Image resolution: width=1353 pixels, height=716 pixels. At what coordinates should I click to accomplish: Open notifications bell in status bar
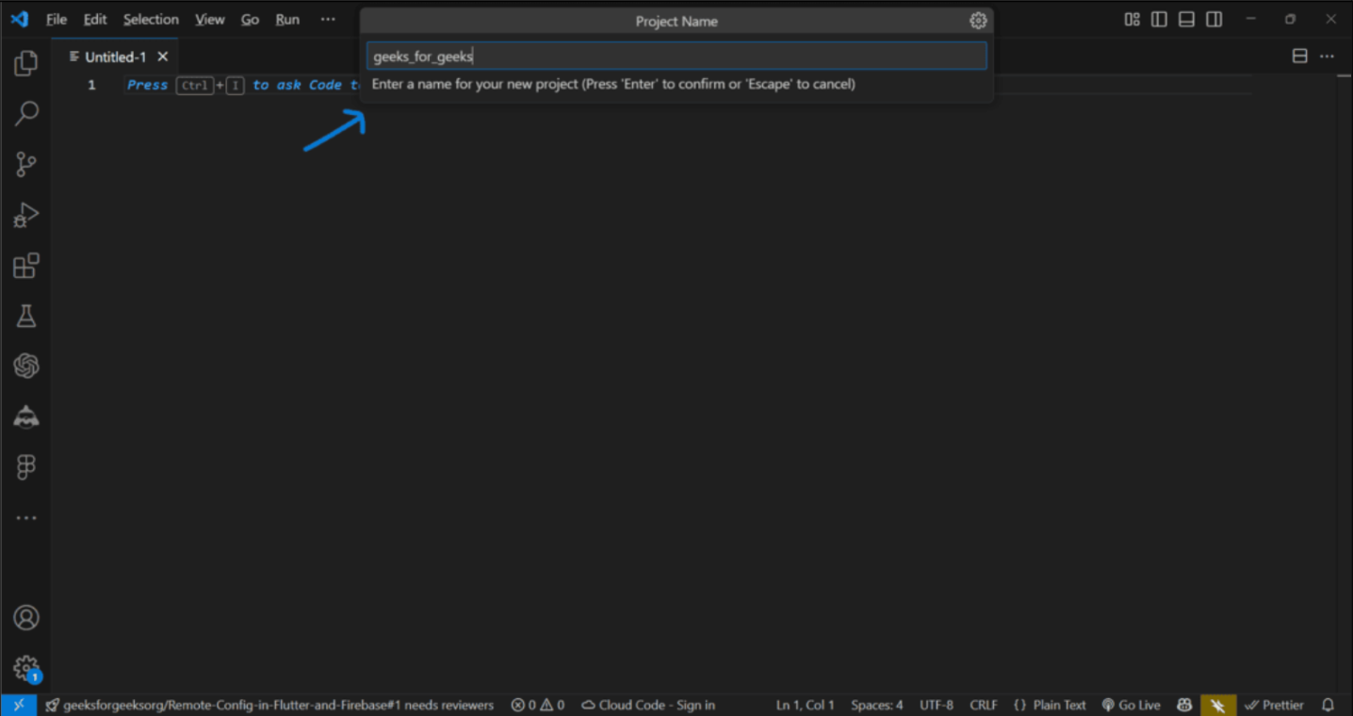click(x=1329, y=705)
